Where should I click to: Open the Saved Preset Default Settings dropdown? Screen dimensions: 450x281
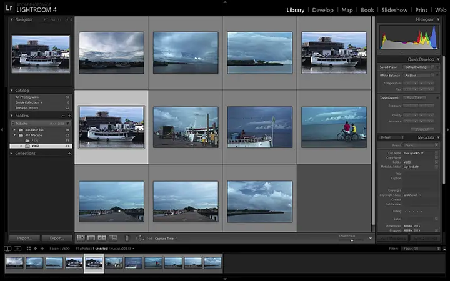(418, 67)
